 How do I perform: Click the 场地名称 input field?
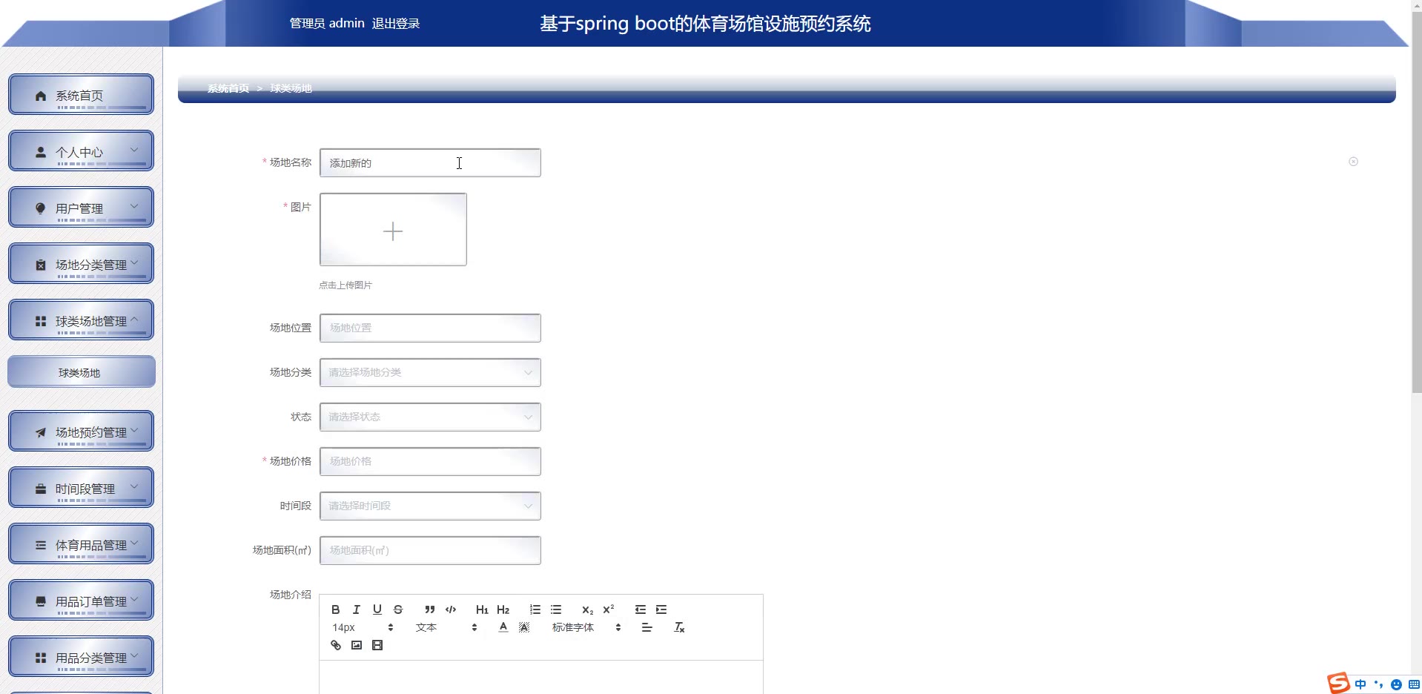click(x=430, y=163)
